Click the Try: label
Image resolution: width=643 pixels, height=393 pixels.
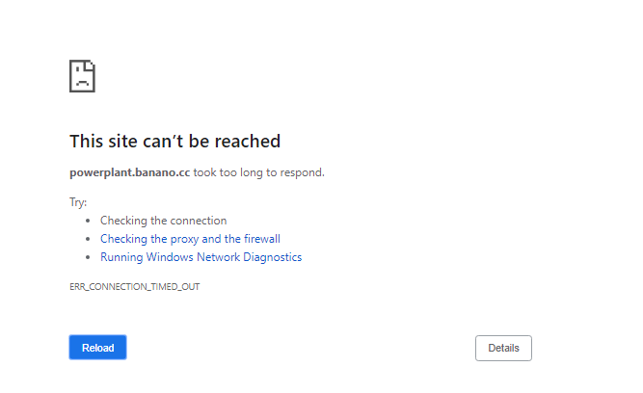pyautogui.click(x=78, y=202)
